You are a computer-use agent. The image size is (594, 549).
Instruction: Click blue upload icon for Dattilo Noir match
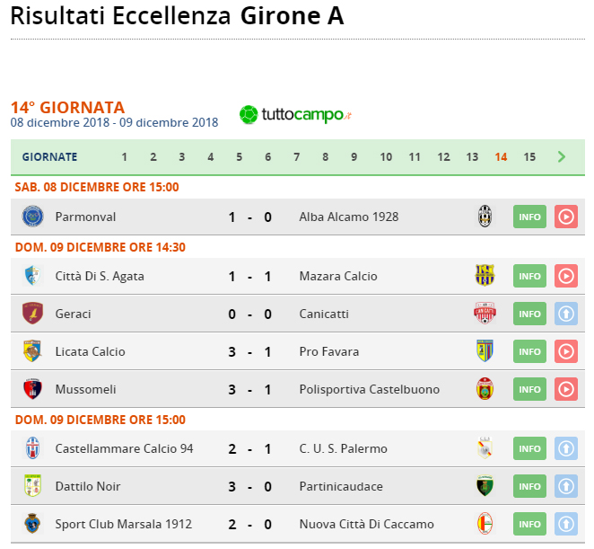566,486
